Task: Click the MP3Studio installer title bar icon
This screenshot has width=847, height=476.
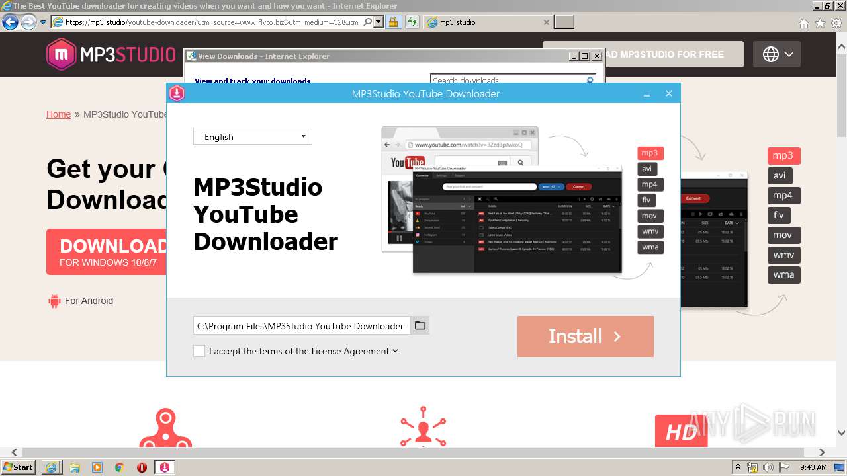Action: pyautogui.click(x=177, y=93)
